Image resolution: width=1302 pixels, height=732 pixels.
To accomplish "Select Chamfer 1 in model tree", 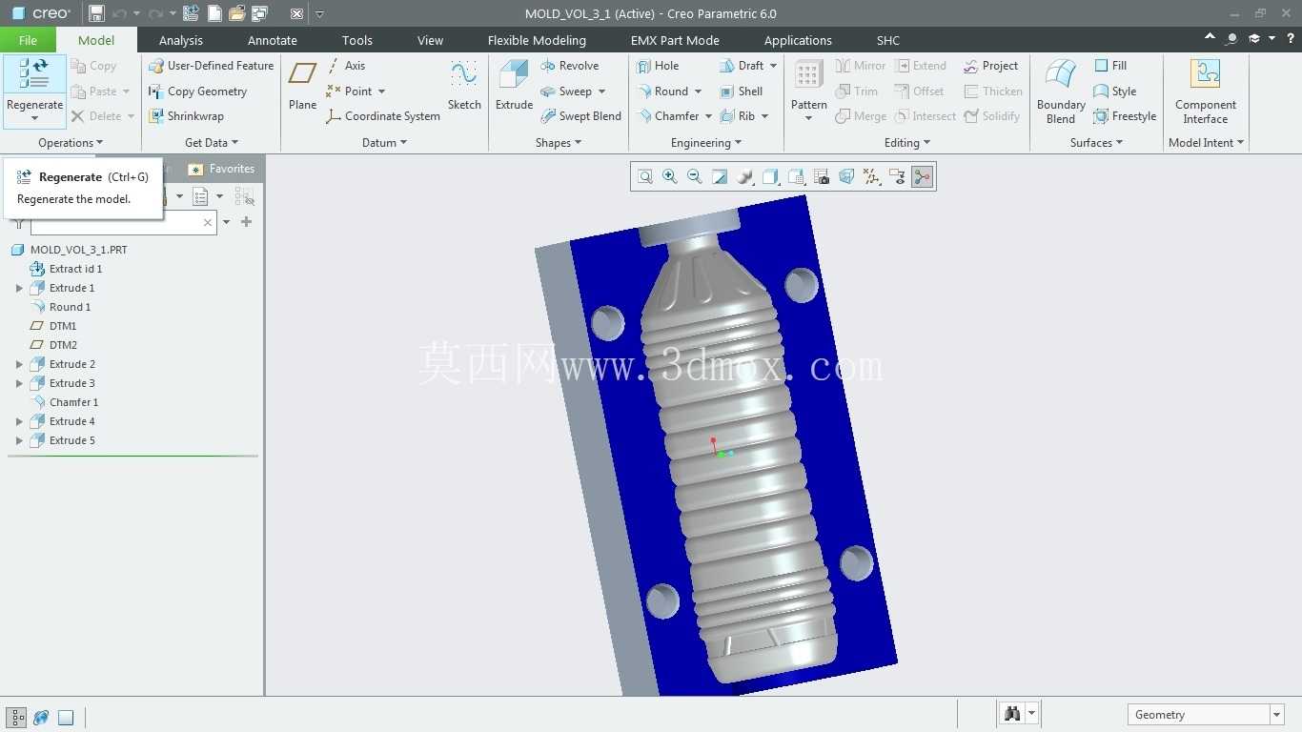I will tap(73, 402).
